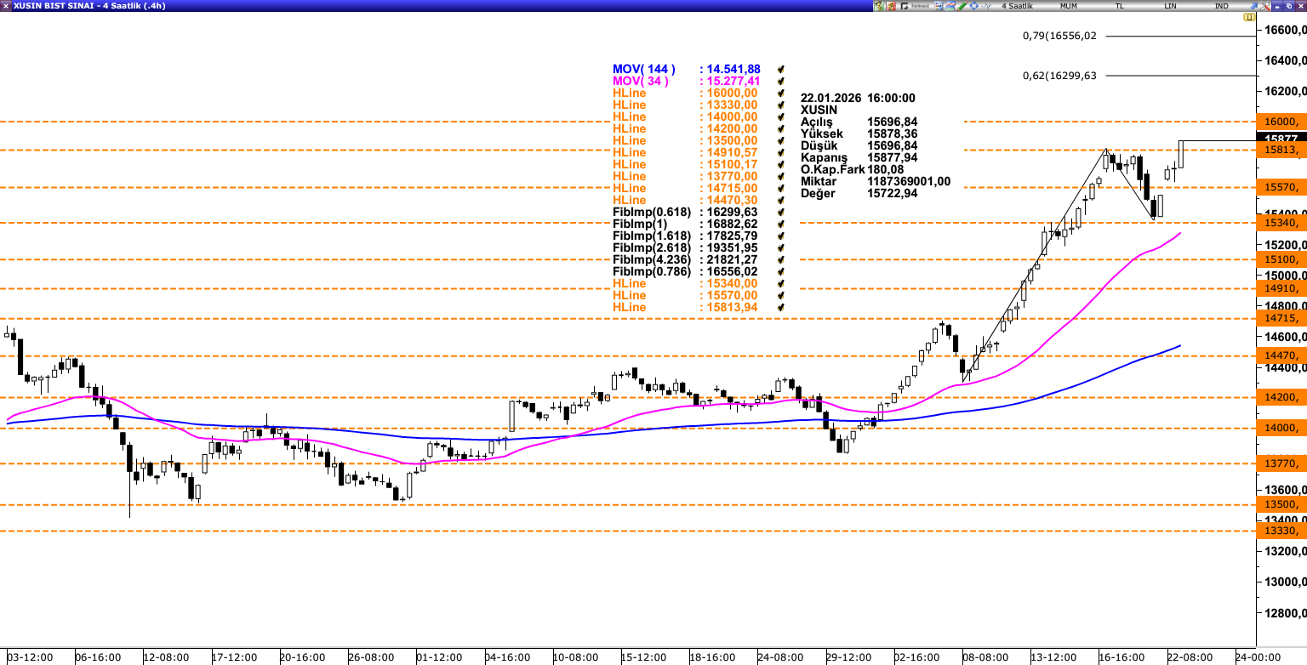
Task: Click the first yellow figure toolbar icon
Action: click(879, 6)
